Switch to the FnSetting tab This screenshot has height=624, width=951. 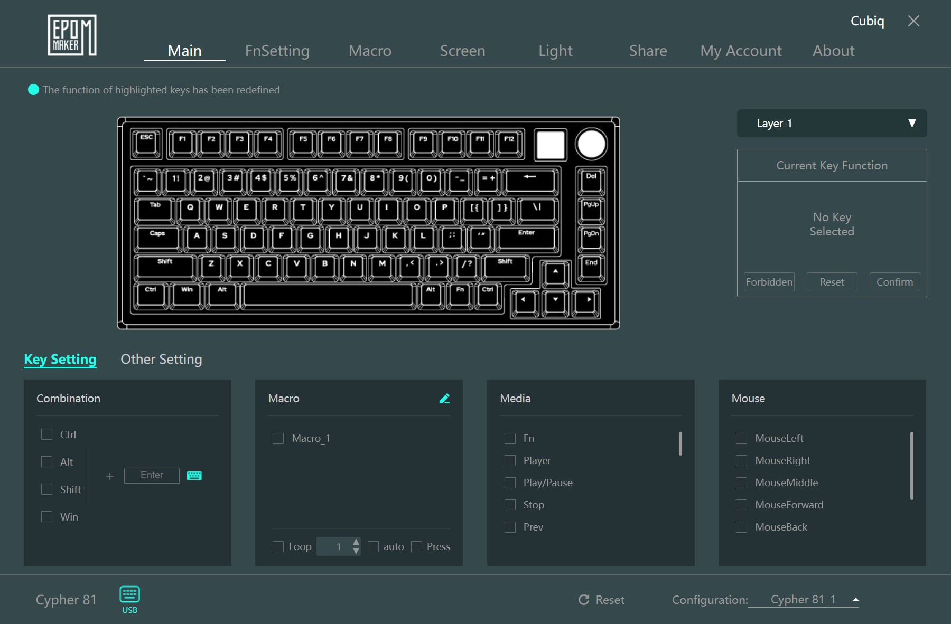click(x=277, y=51)
